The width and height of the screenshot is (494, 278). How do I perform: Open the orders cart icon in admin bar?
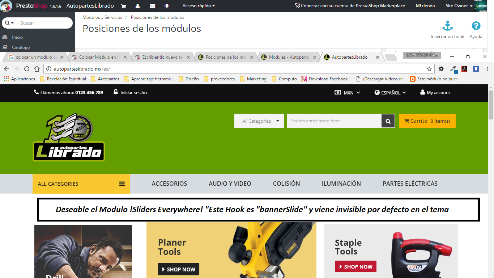pos(124,6)
